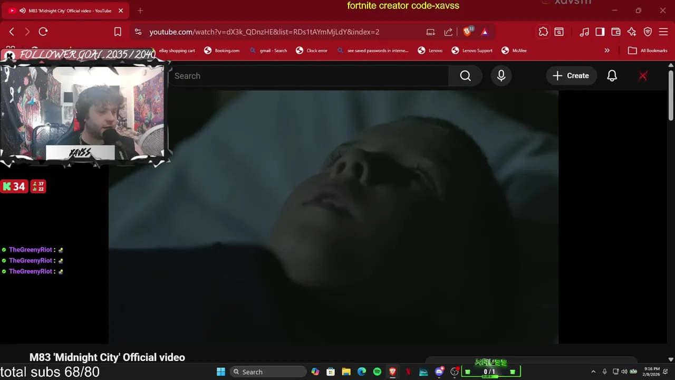Open the clock showing 9:16 PM

(652, 372)
